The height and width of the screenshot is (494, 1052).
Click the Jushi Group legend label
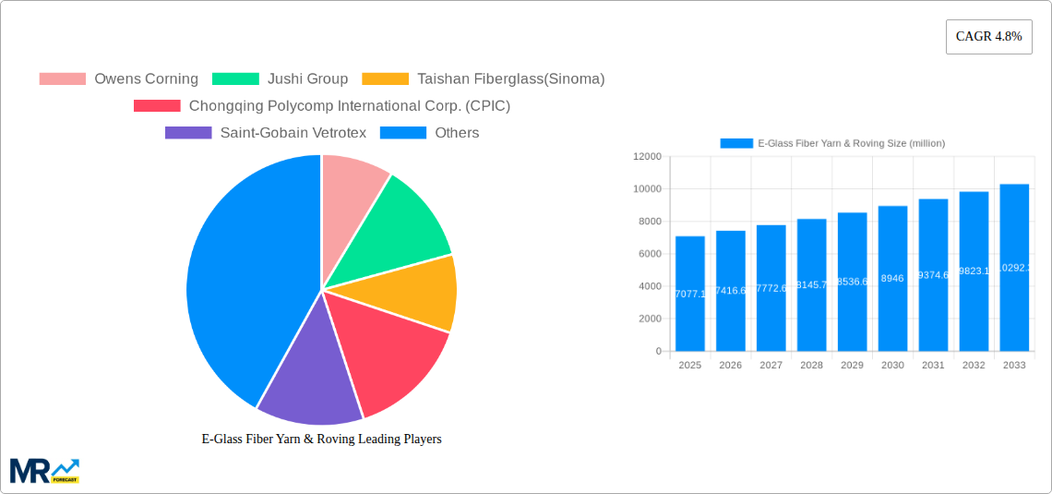(x=308, y=79)
